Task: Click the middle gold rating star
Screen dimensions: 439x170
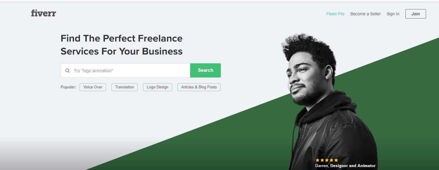Action: [x=327, y=160]
